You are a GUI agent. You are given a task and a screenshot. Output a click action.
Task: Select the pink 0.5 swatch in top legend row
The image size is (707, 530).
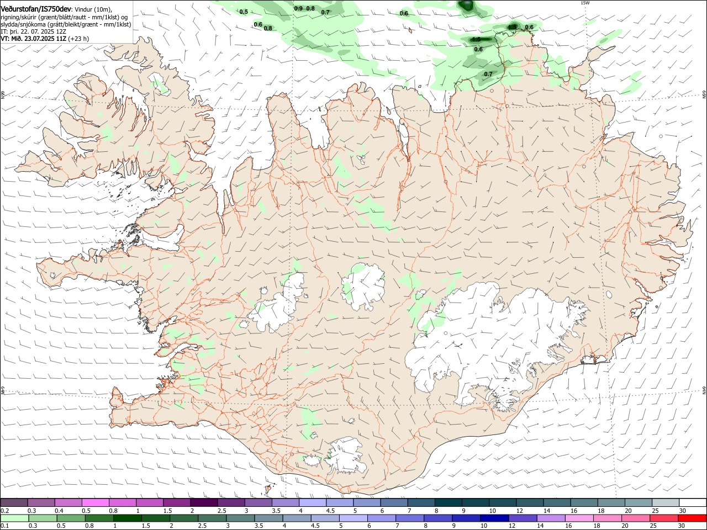95,502
